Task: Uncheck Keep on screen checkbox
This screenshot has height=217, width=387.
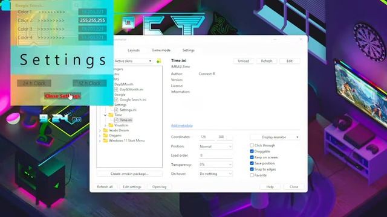Action: pyautogui.click(x=252, y=157)
